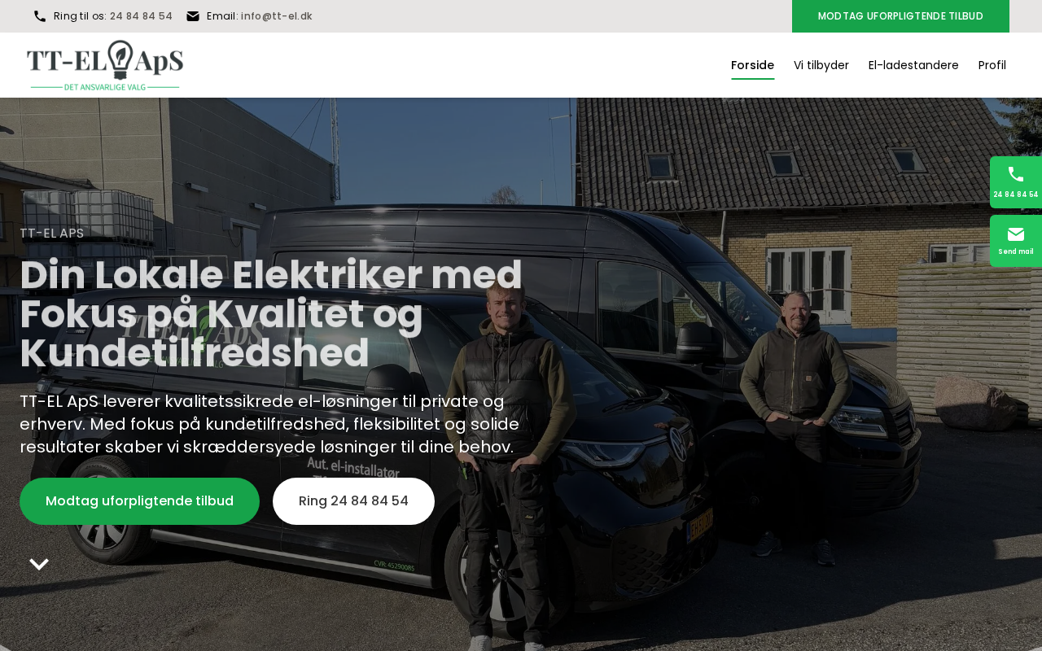Image resolution: width=1042 pixels, height=651 pixels.
Task: Click top-right Modtag uforpligtende tilbud button
Action: pos(900,16)
